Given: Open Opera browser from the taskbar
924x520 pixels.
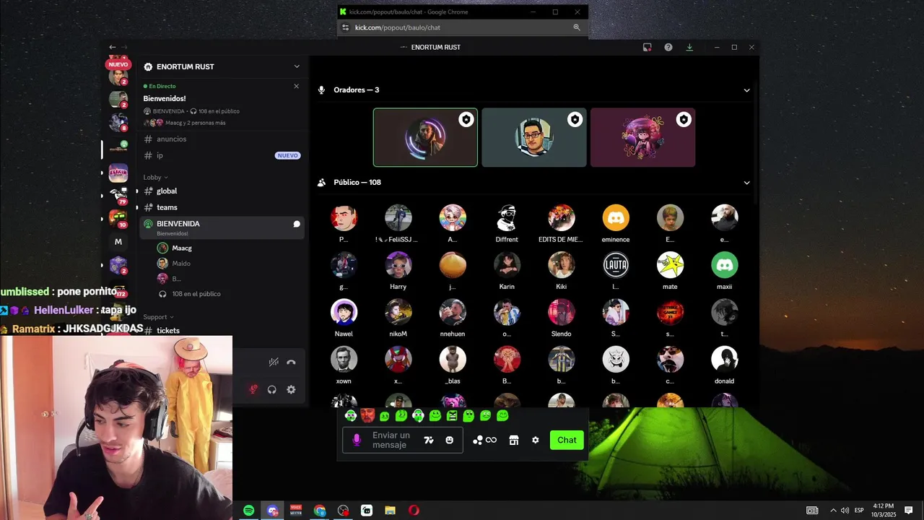Looking at the screenshot, I should tap(414, 511).
